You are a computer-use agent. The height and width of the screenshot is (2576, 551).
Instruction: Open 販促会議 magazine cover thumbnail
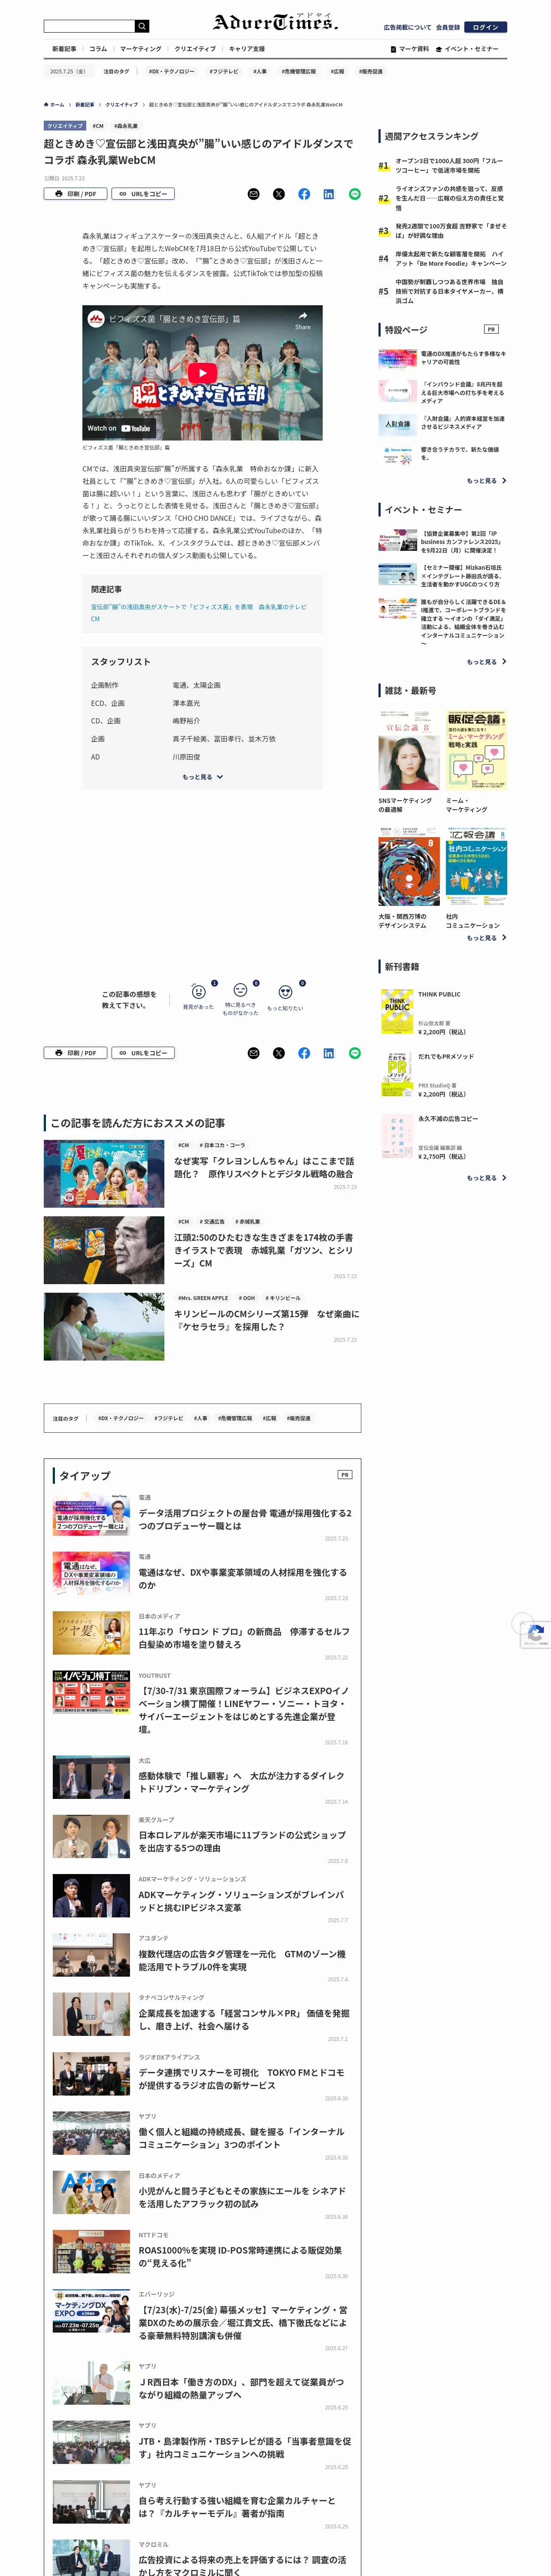[x=476, y=750]
